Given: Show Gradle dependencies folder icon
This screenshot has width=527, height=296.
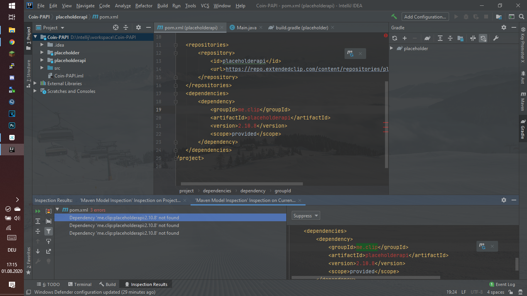Looking at the screenshot, I should point(460,38).
